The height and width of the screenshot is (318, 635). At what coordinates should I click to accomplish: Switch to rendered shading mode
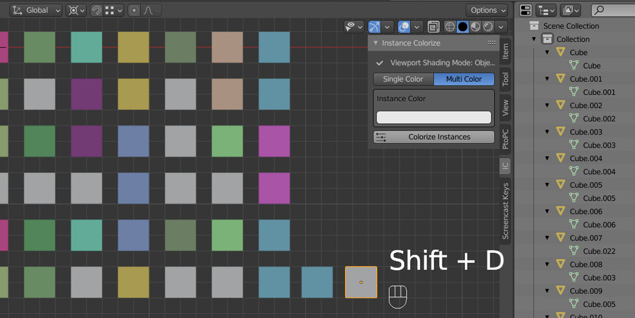488,27
